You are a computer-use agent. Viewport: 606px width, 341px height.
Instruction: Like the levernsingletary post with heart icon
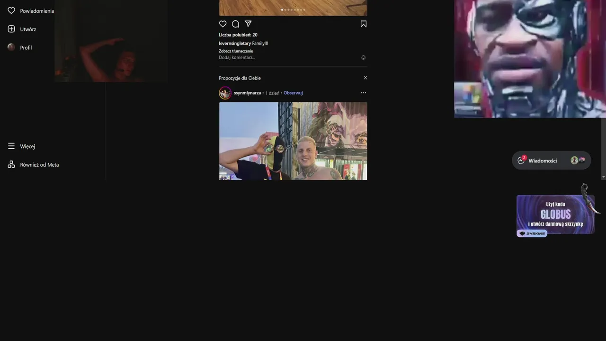(223, 24)
